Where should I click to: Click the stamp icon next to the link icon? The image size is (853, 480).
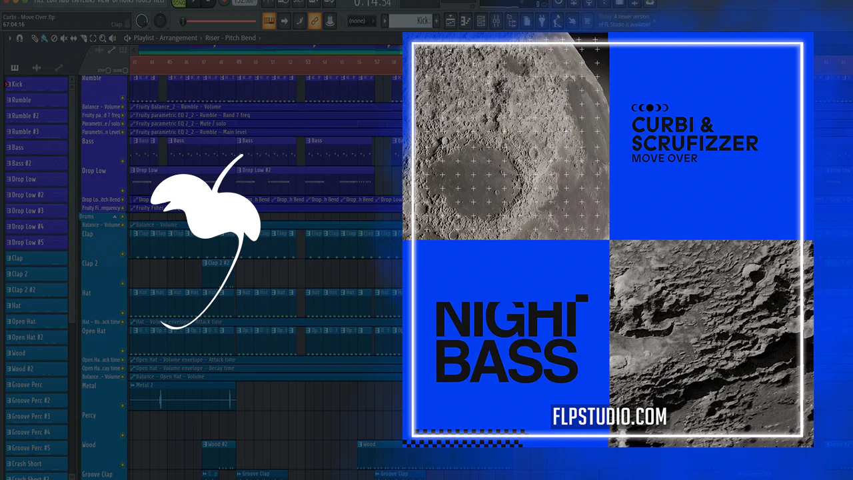(329, 21)
